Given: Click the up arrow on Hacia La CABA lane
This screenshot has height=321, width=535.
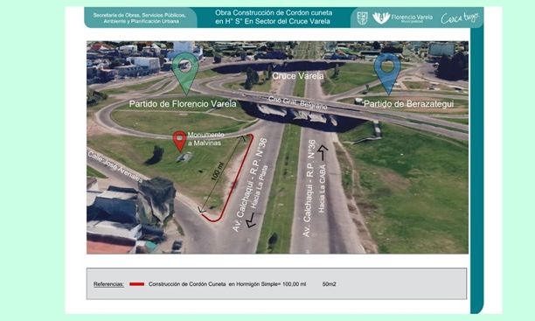Looking at the screenshot, I should [x=323, y=153].
